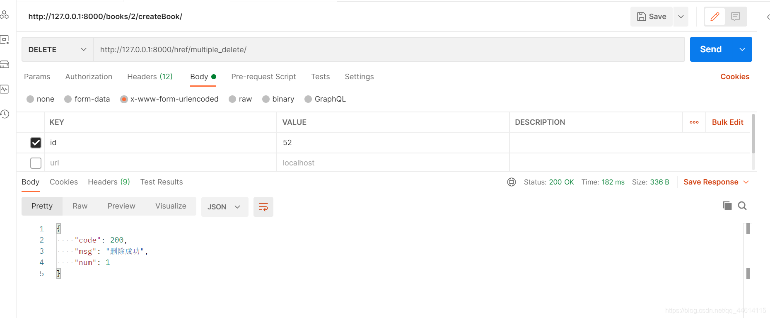Expand the Save options arrow
This screenshot has height=318, width=770.
click(681, 17)
